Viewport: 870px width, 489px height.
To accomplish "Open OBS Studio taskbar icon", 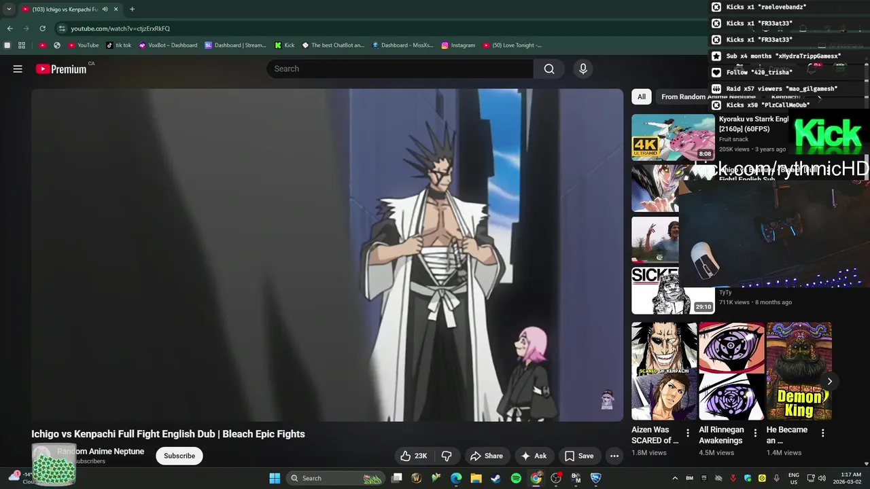I will (556, 478).
